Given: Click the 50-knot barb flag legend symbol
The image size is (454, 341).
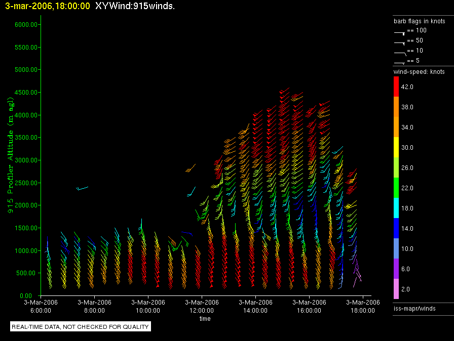Looking at the screenshot, I should pyautogui.click(x=399, y=42).
